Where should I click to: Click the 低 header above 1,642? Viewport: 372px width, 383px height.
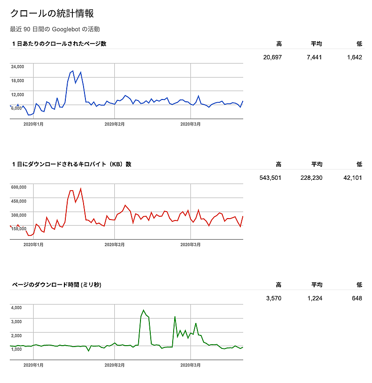tap(359, 44)
